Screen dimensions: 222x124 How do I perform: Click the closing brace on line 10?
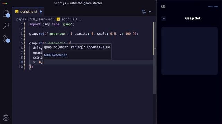point(30,67)
